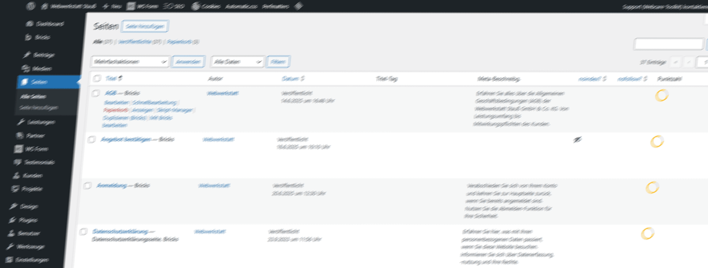Click the Anwenden button
Image resolution: width=708 pixels, height=268 pixels.
[188, 62]
